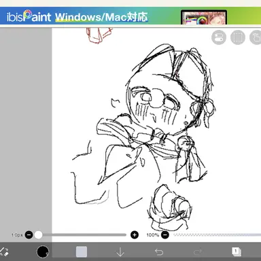Decrease brush size with minus button
Screen dimensions: 261x261
(x=29, y=235)
